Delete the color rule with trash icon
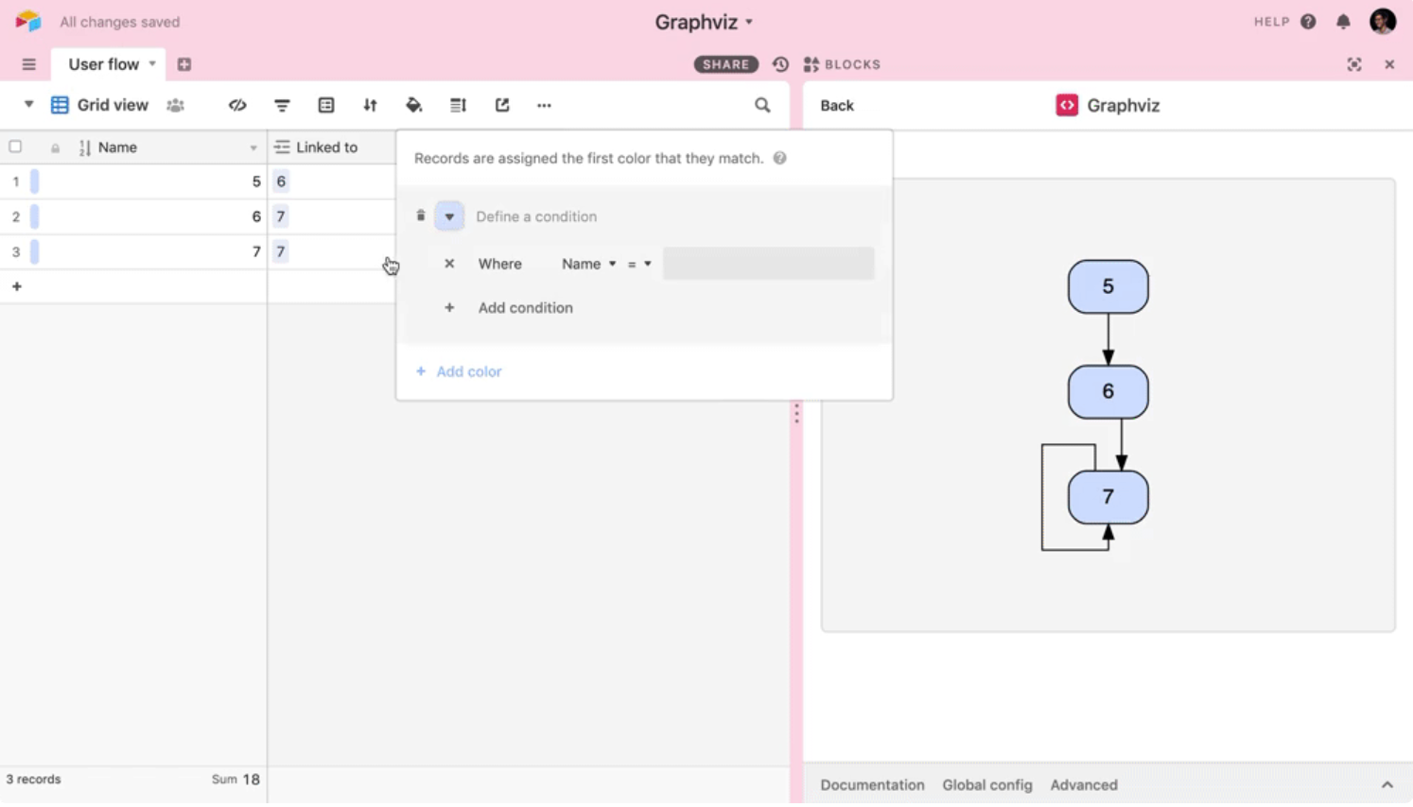The image size is (1413, 807). click(x=421, y=216)
